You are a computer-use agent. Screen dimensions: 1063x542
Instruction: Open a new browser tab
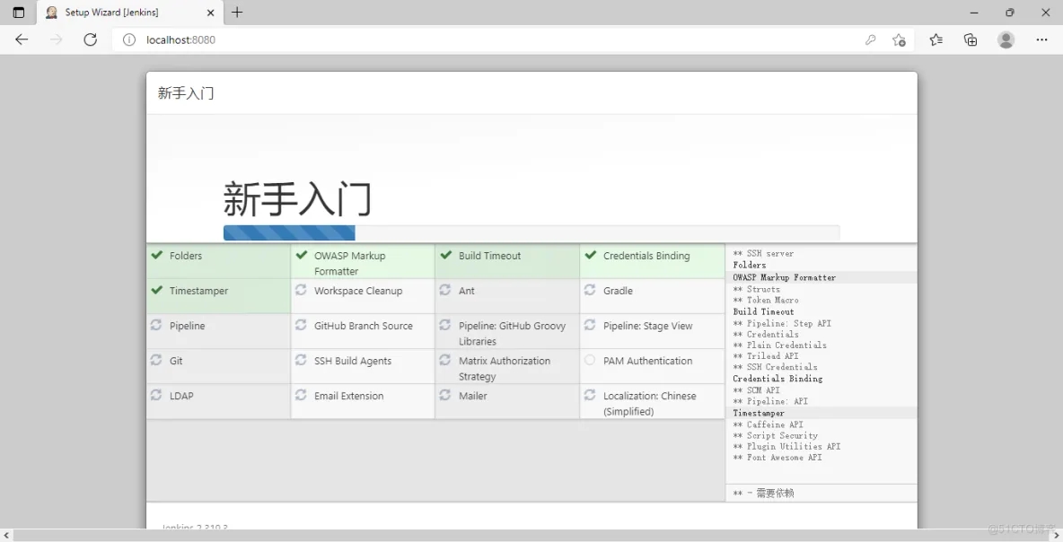point(236,13)
